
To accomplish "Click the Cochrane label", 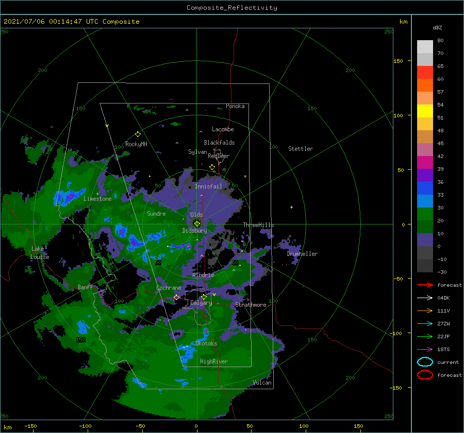I will tap(169, 288).
